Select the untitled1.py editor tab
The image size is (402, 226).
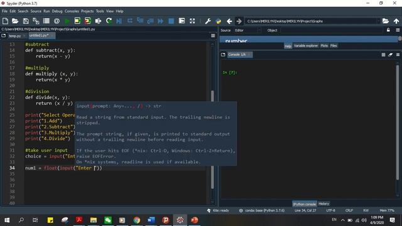point(41,36)
